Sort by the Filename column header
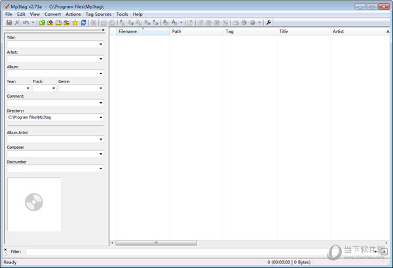The height and width of the screenshot is (268, 393). 143,31
